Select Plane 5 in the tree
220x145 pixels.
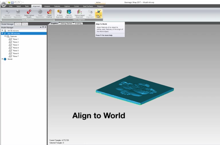click(x=16, y=51)
